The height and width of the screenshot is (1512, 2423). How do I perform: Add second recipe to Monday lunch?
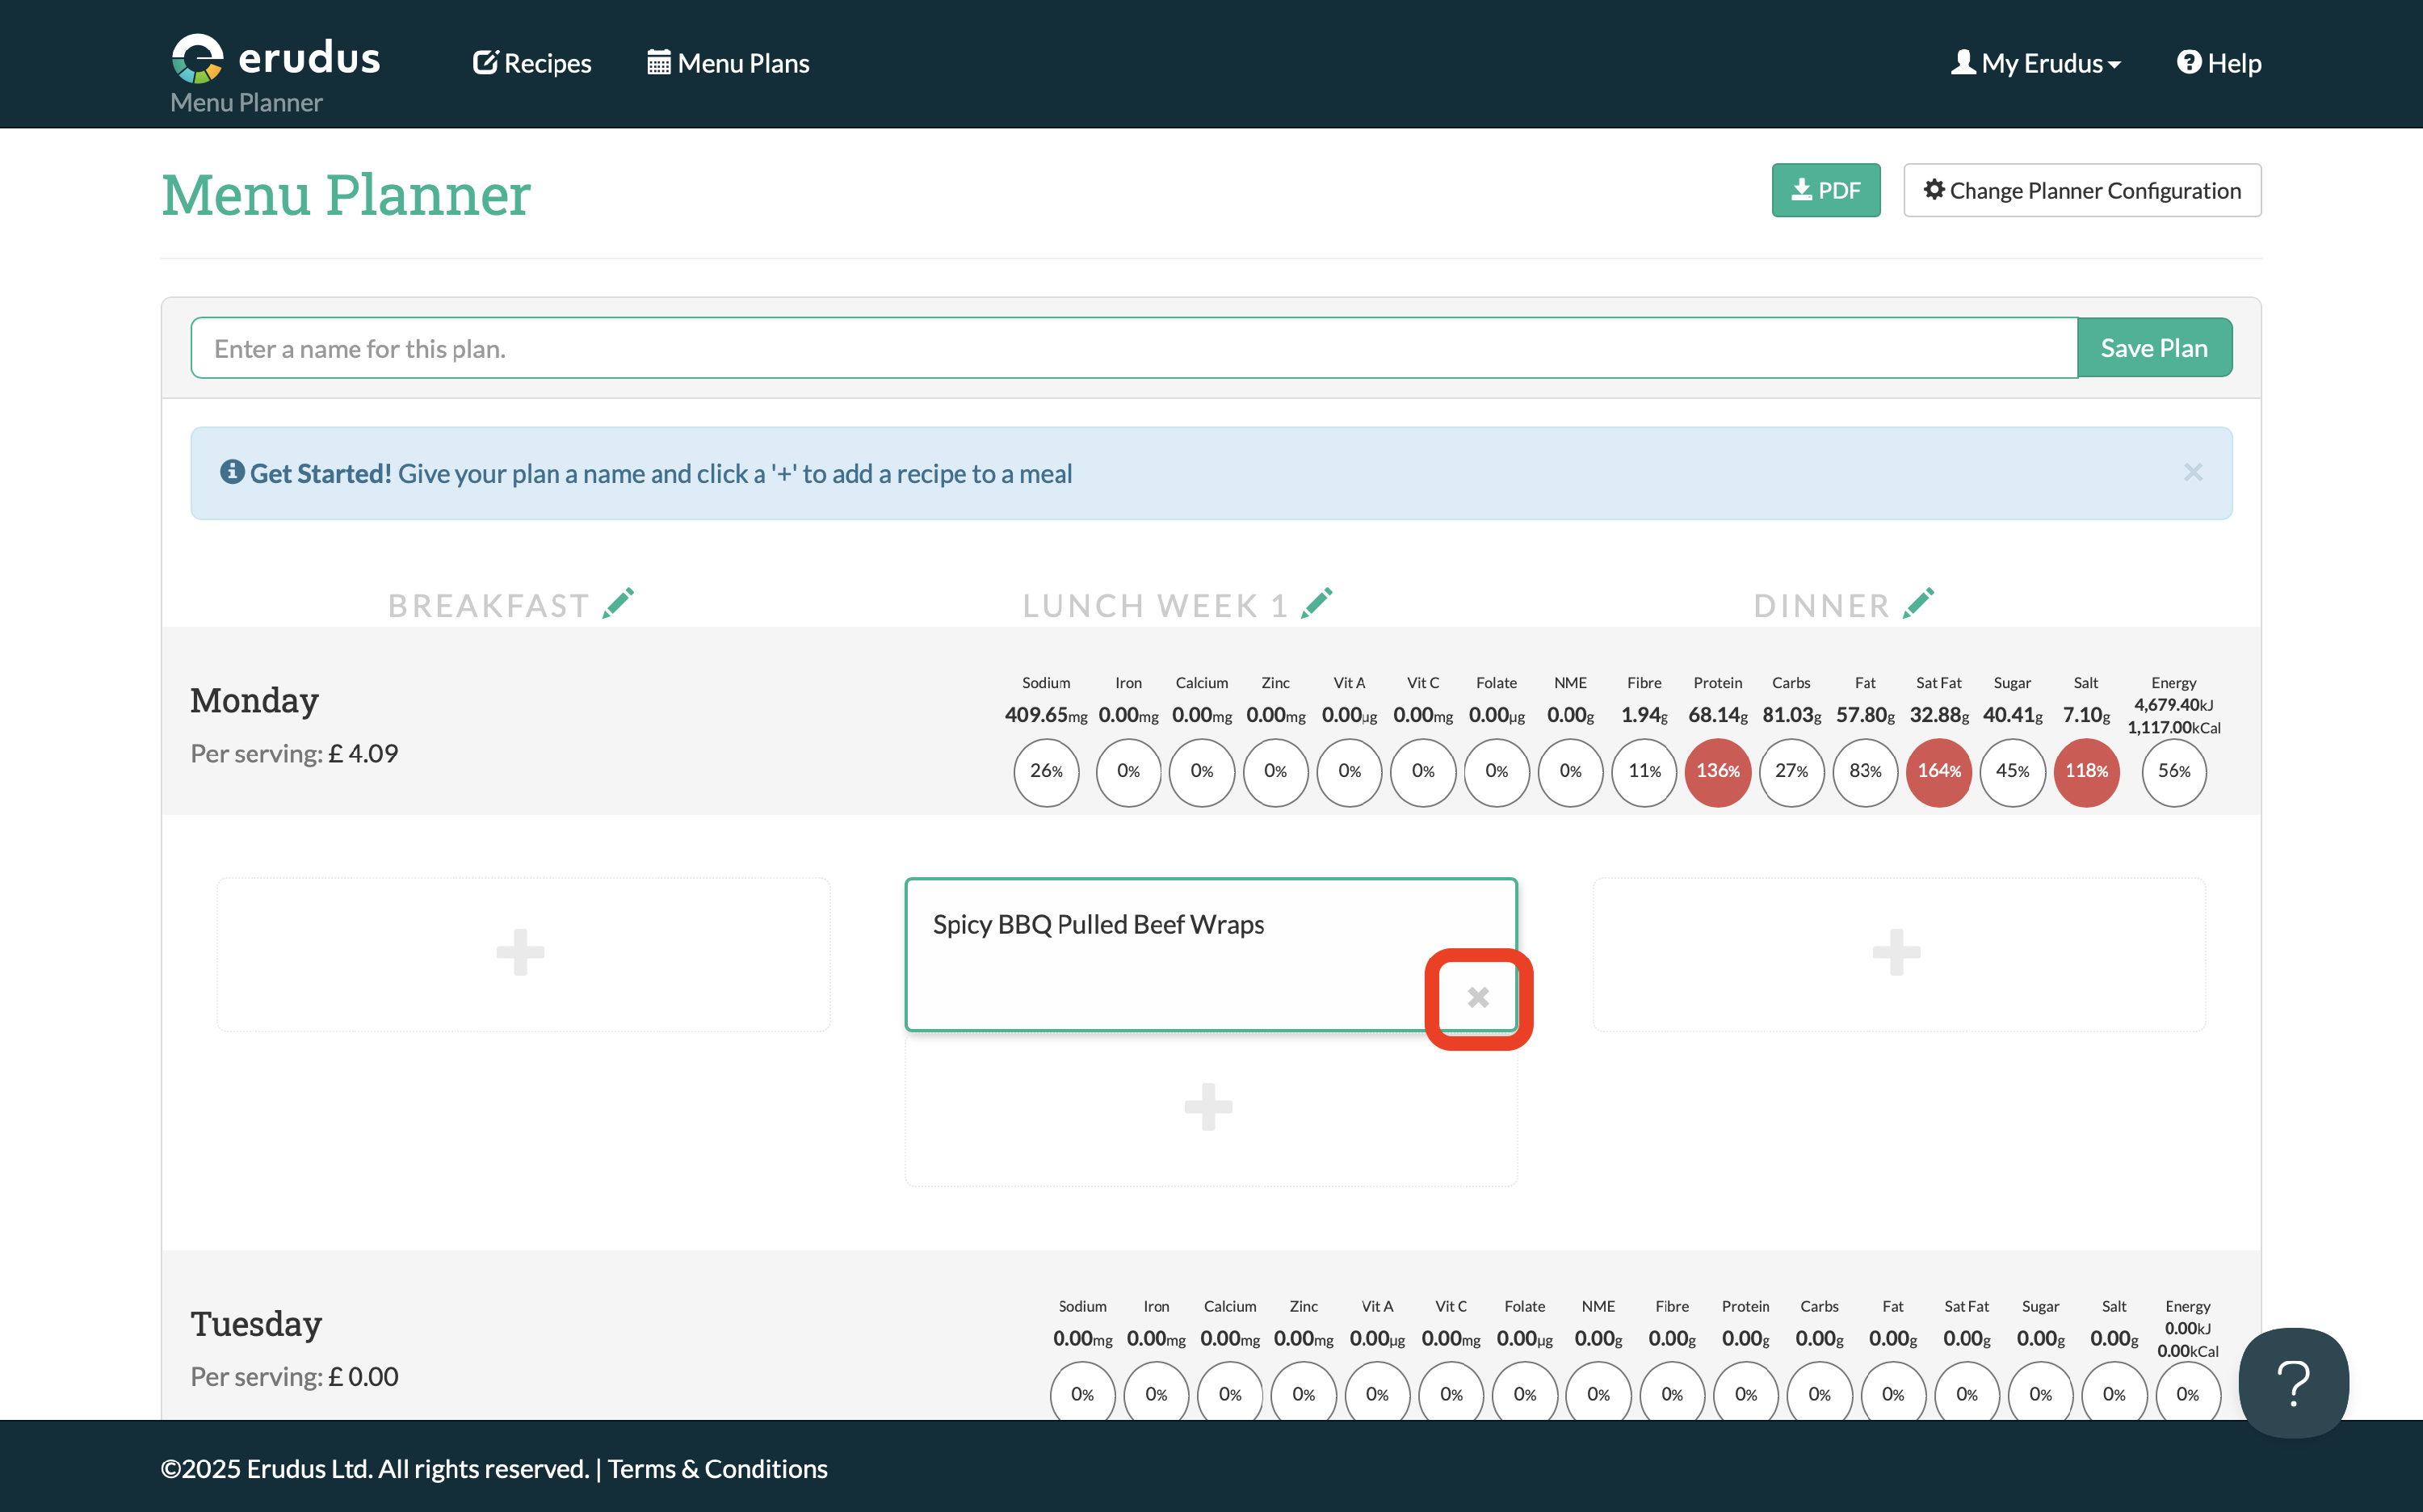pos(1209,1108)
